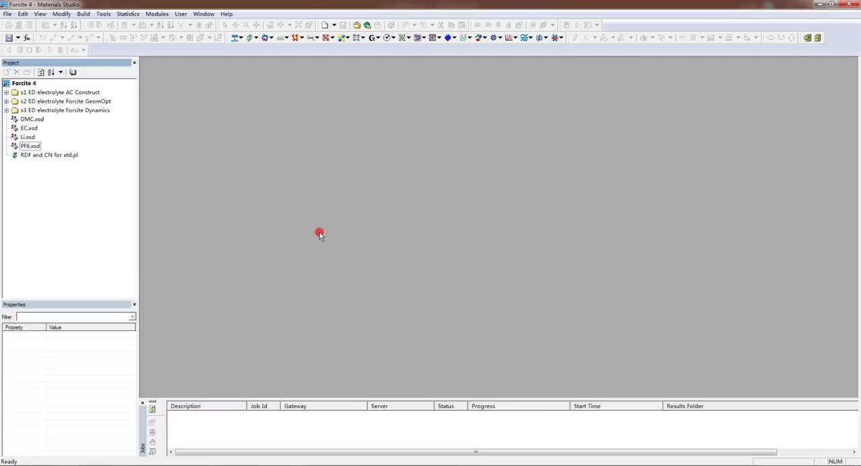Open the fx function editor icon
The width and height of the screenshot is (861, 466).
click(x=27, y=38)
